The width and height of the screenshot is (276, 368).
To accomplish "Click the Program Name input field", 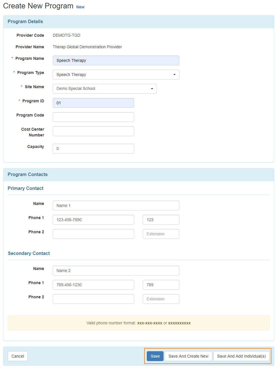I will click(116, 60).
